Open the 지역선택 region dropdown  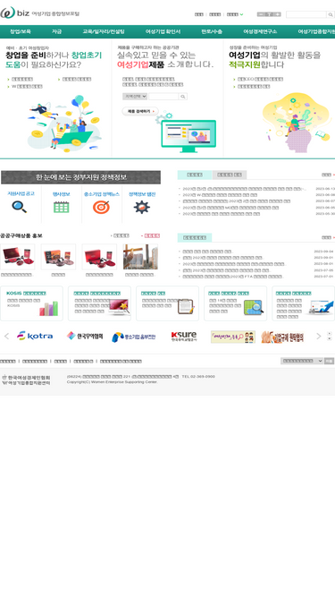135,97
